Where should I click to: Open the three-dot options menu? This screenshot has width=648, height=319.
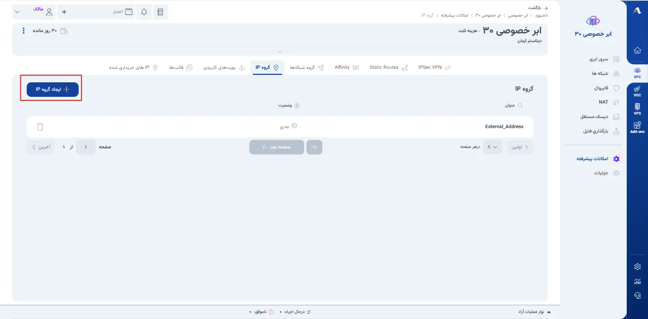(x=24, y=31)
